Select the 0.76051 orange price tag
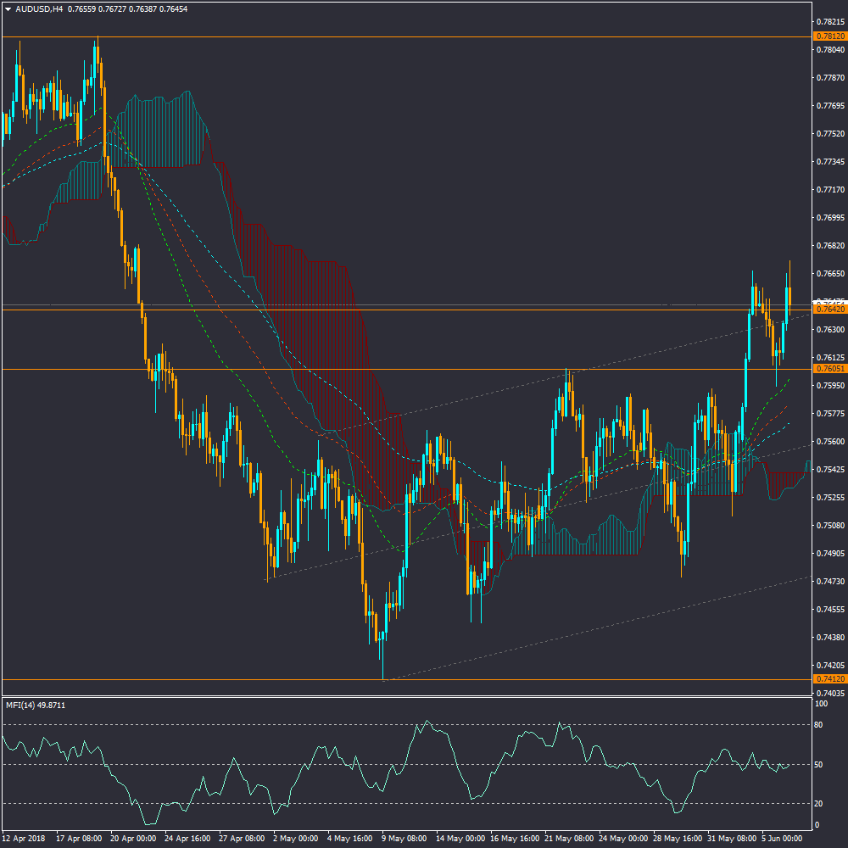 829,369
